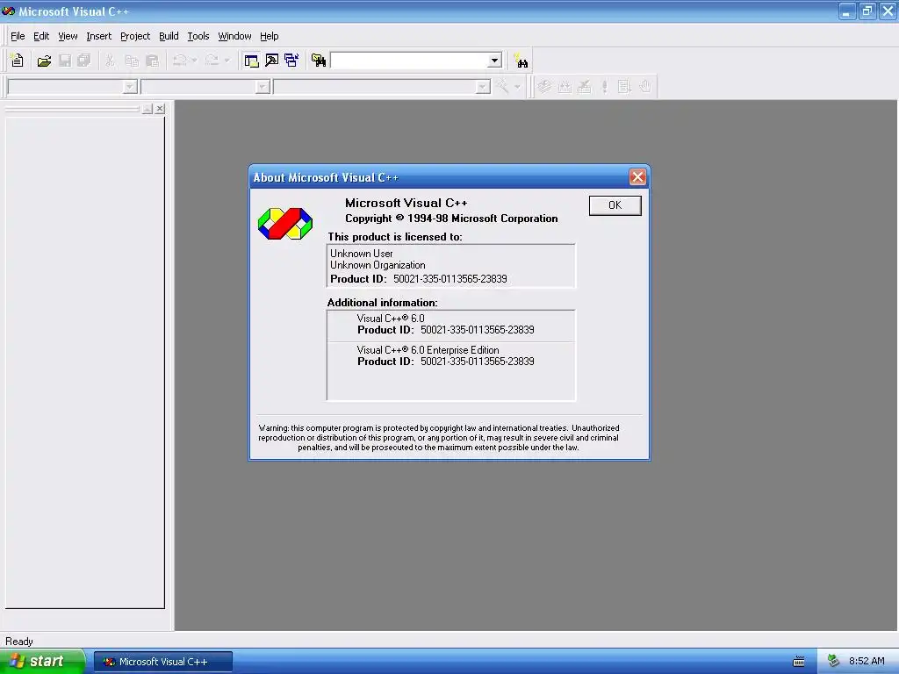Close the docked Workspace pane
Viewport: 899px width, 674px height.
pyautogui.click(x=160, y=108)
